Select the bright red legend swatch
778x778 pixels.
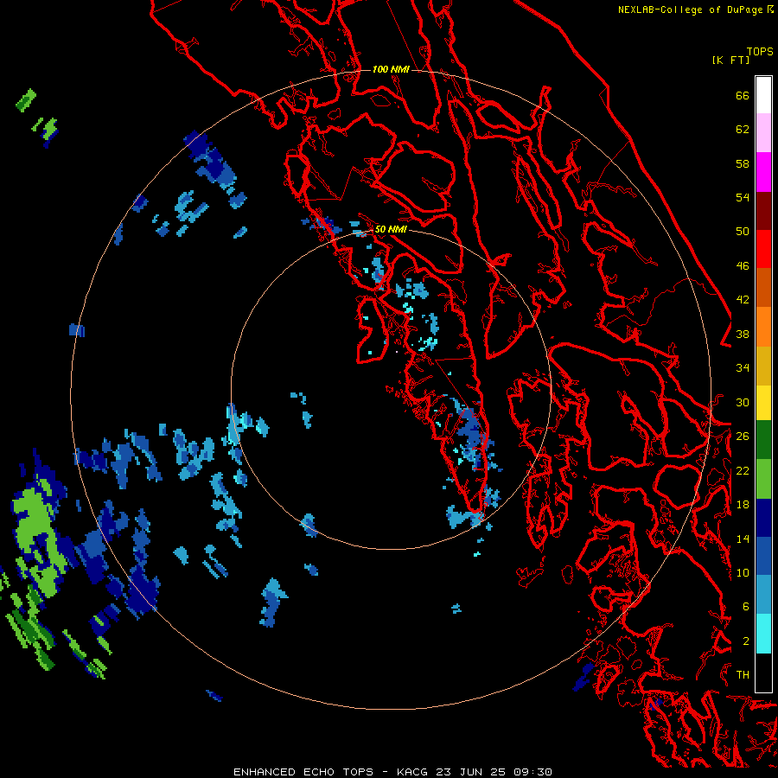pyautogui.click(x=763, y=249)
